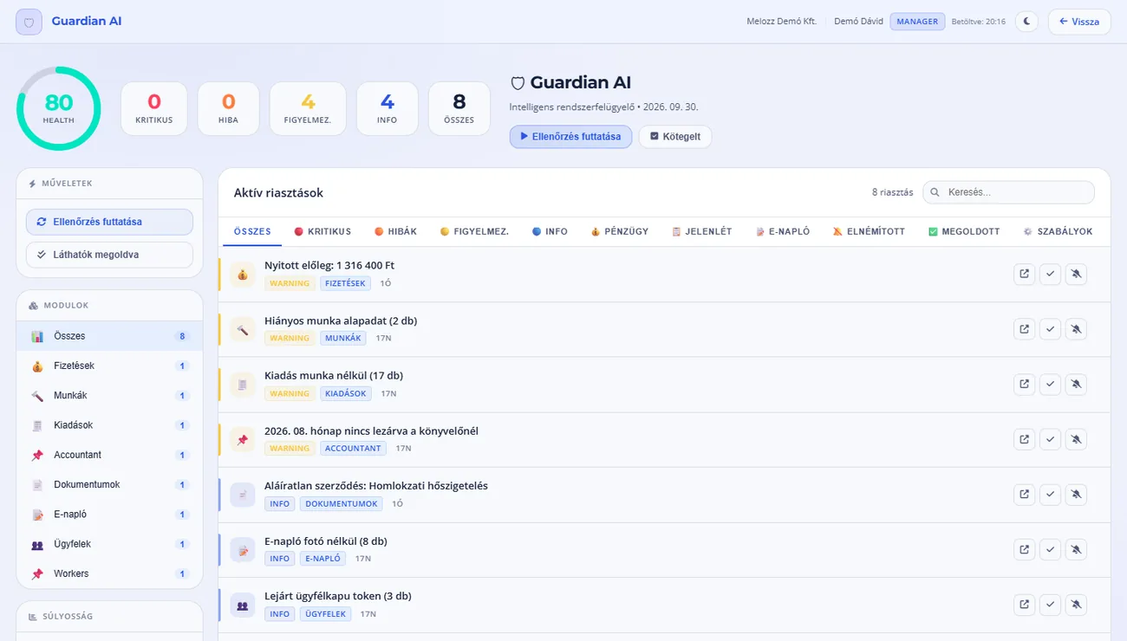Select E-napló module in sidebar

coord(109,515)
